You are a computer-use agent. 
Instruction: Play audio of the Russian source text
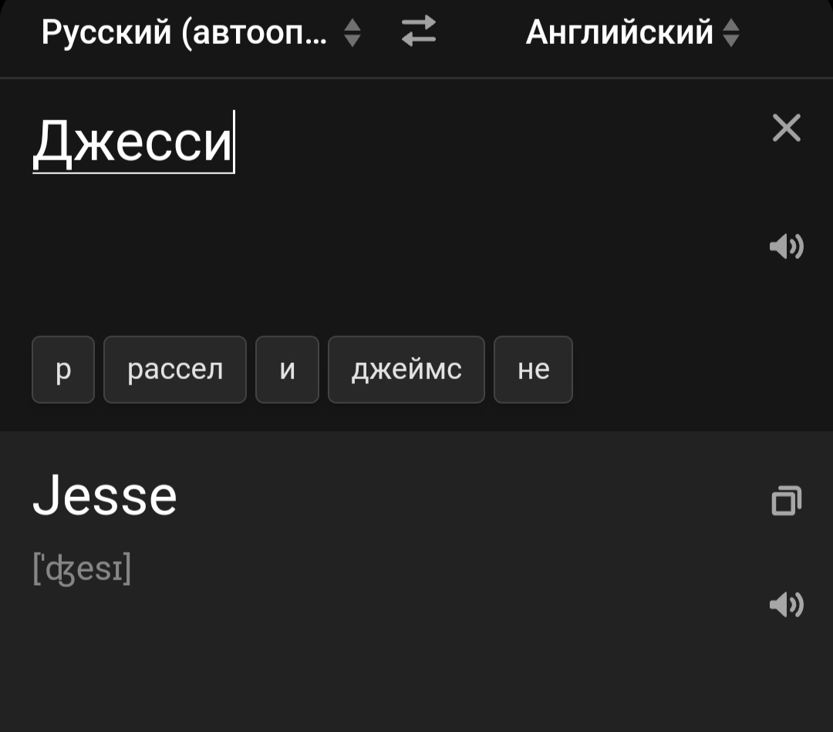786,247
